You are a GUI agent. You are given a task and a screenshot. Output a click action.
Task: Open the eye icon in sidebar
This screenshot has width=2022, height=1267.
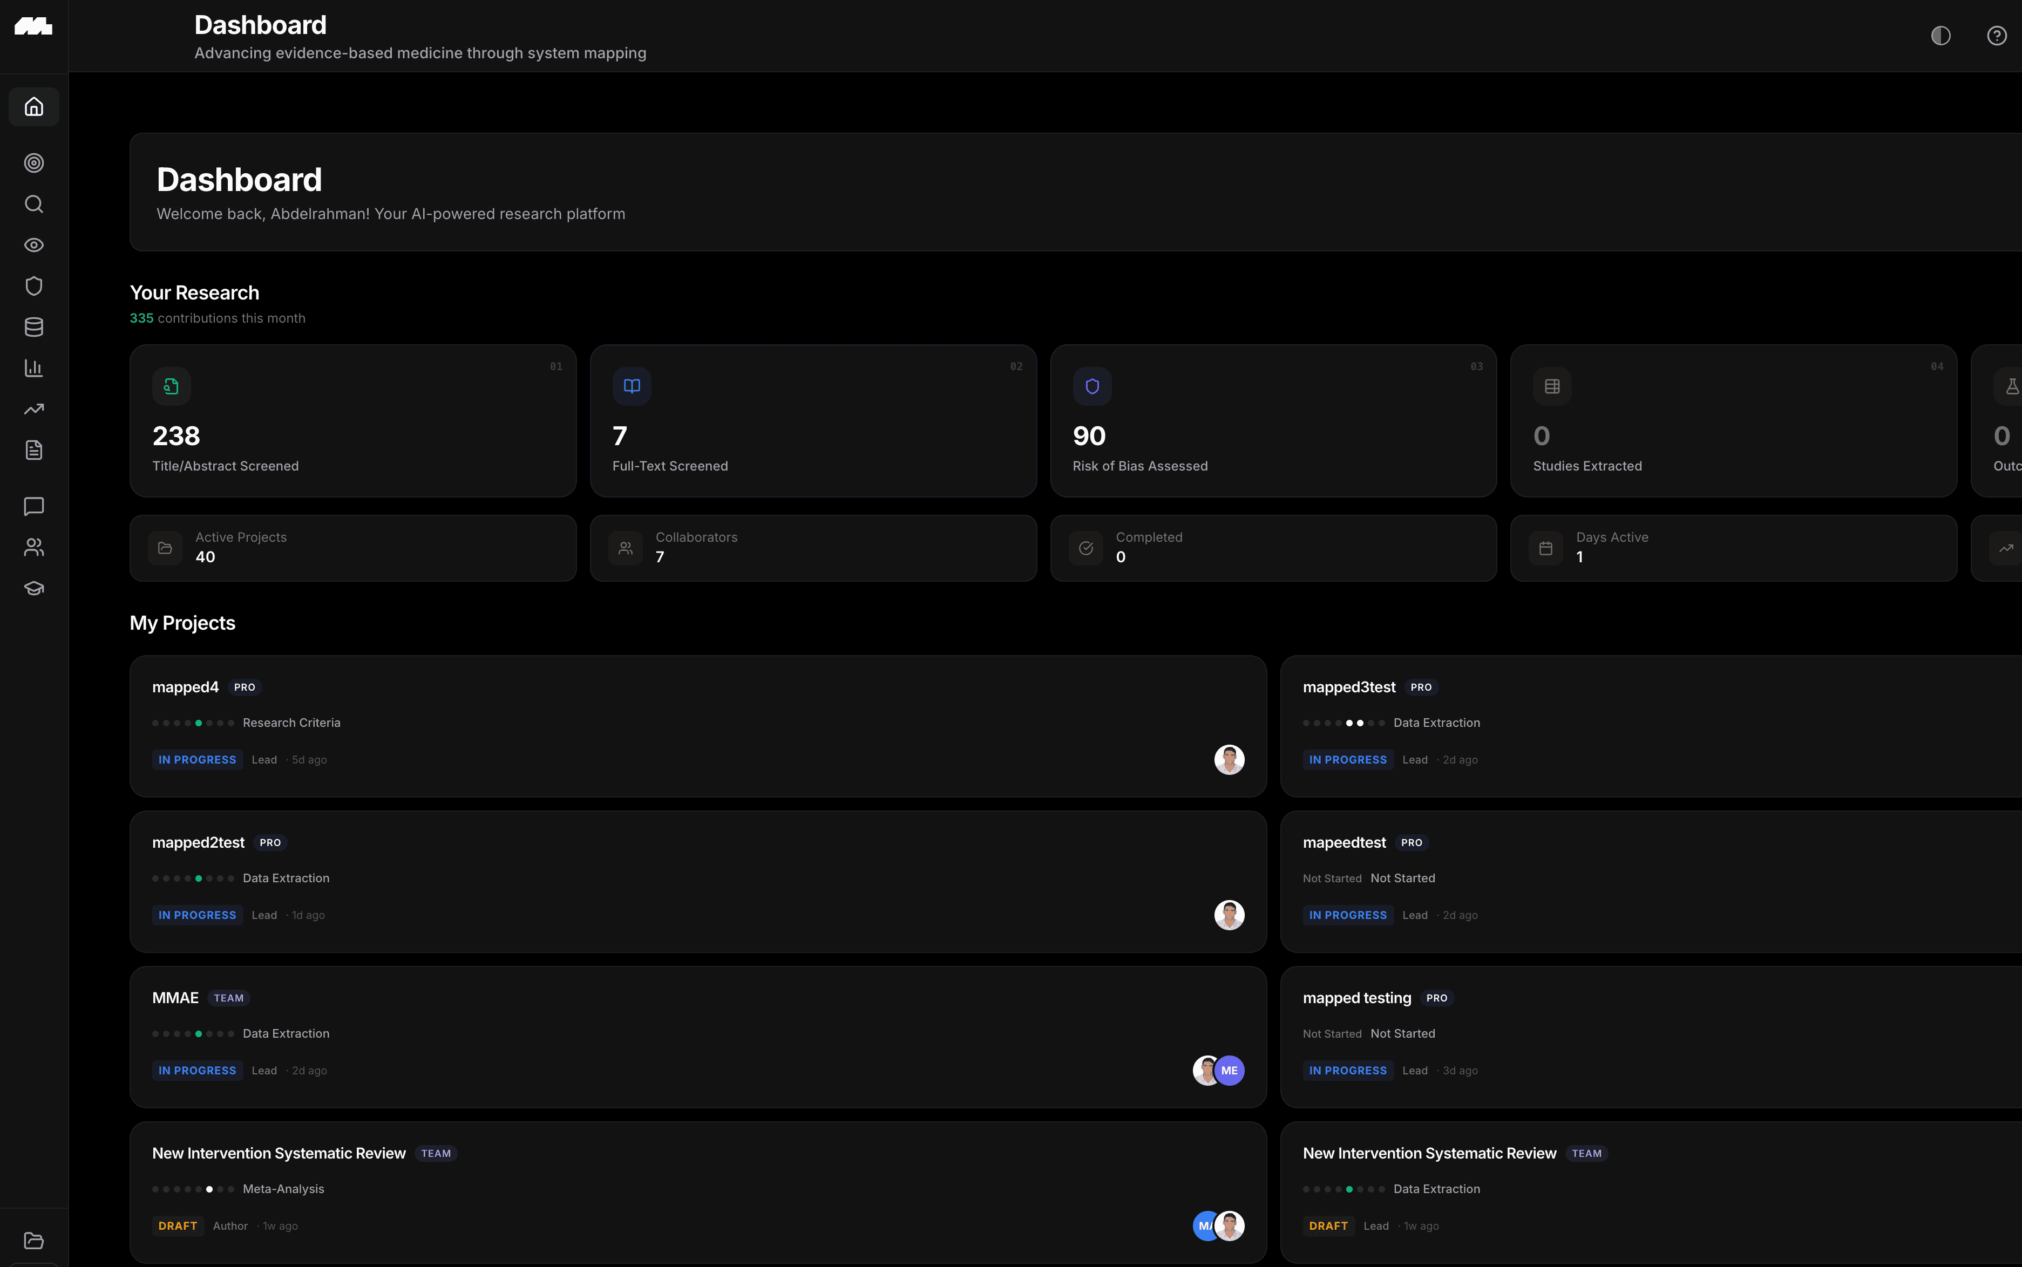pos(33,244)
